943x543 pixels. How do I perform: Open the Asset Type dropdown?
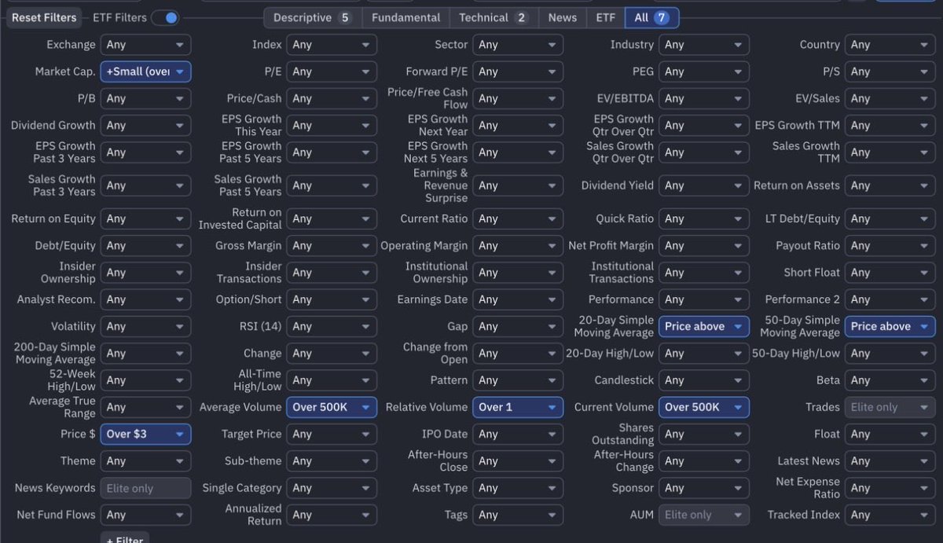click(518, 488)
